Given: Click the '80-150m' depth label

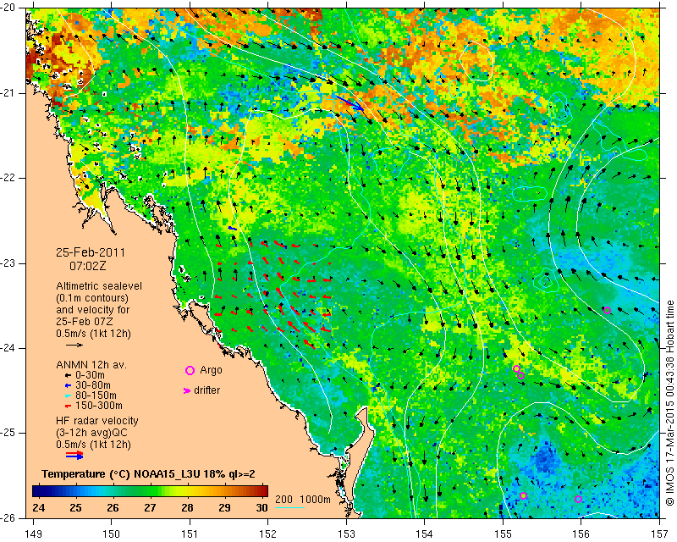Looking at the screenshot, I should click(96, 395).
